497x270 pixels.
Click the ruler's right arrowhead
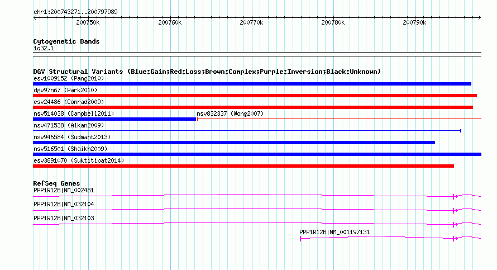click(480, 18)
